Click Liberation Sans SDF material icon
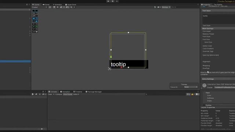This screenshot has height=132, width=235. point(204,85)
